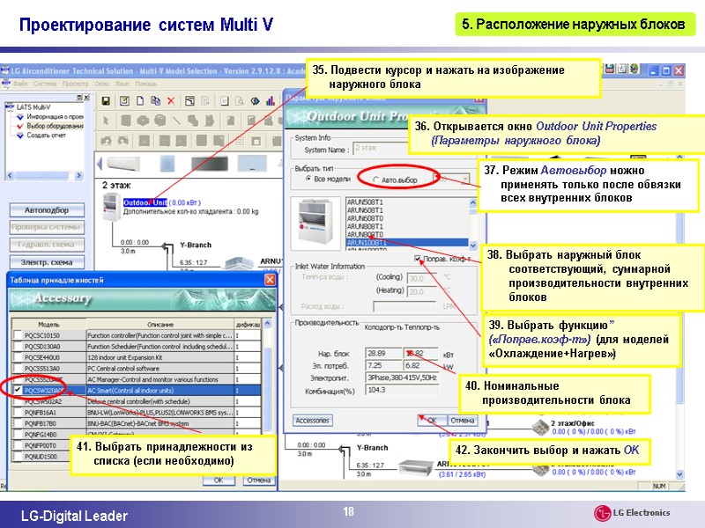Click the System Name input field
This screenshot has height=528, width=705.
point(382,149)
